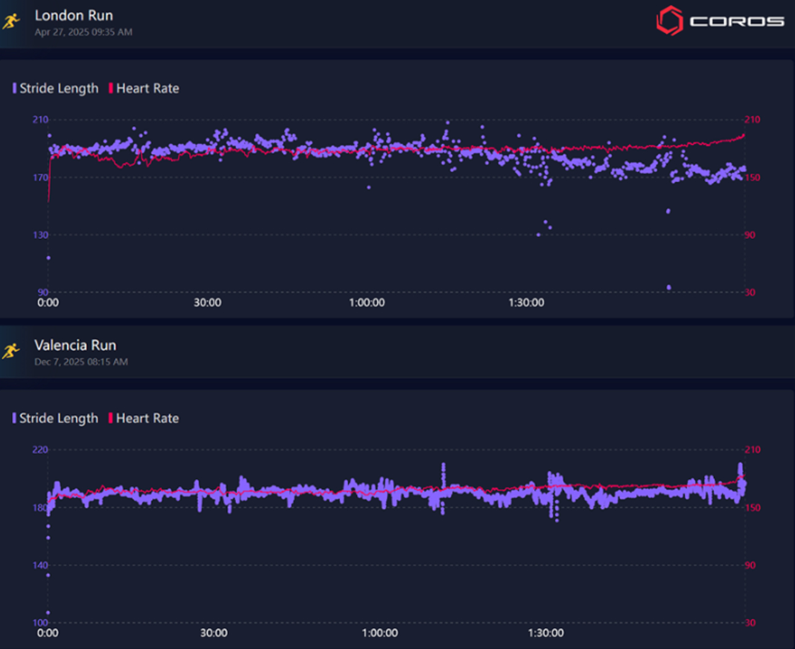
Task: Select the 1:30:00 marker on London chart
Action: [x=526, y=303]
